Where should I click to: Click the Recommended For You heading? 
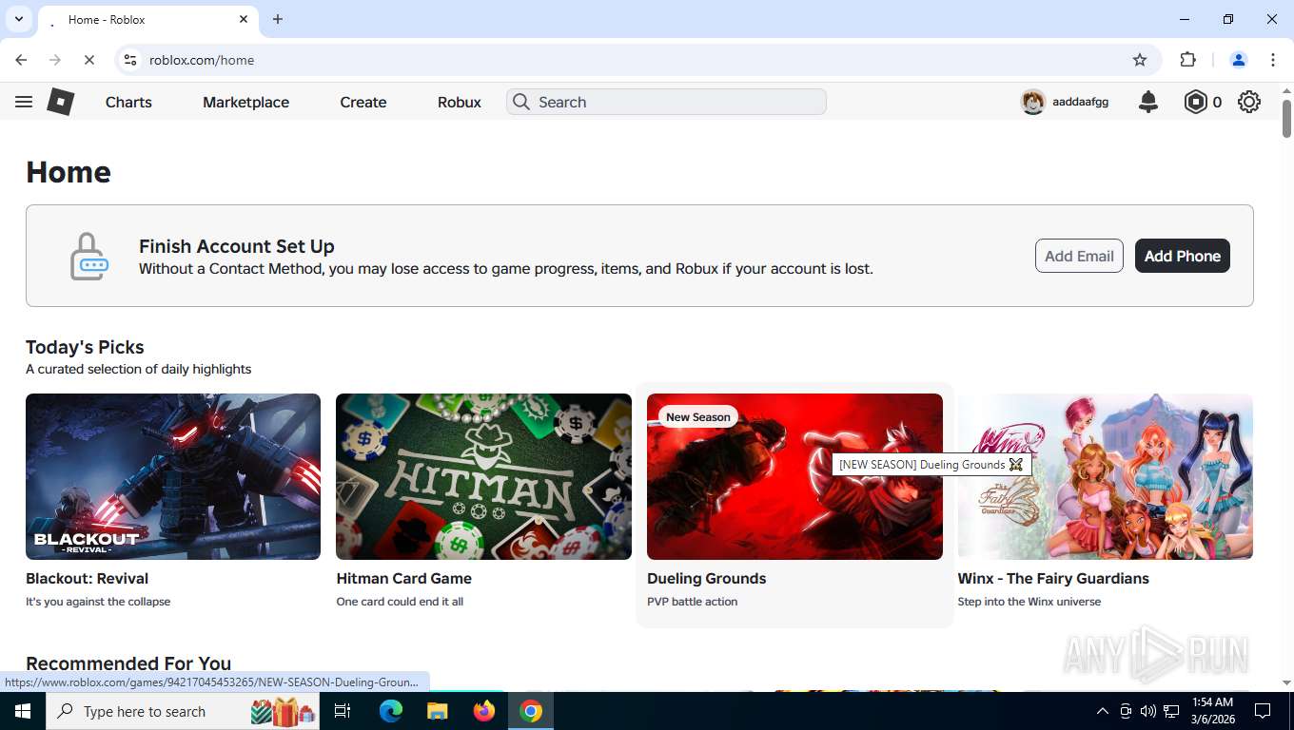point(128,663)
